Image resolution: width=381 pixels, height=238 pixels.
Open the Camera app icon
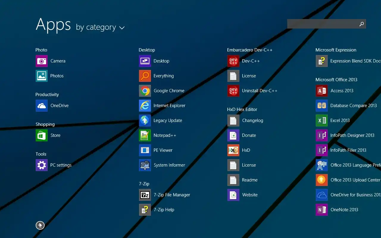pyautogui.click(x=42, y=61)
